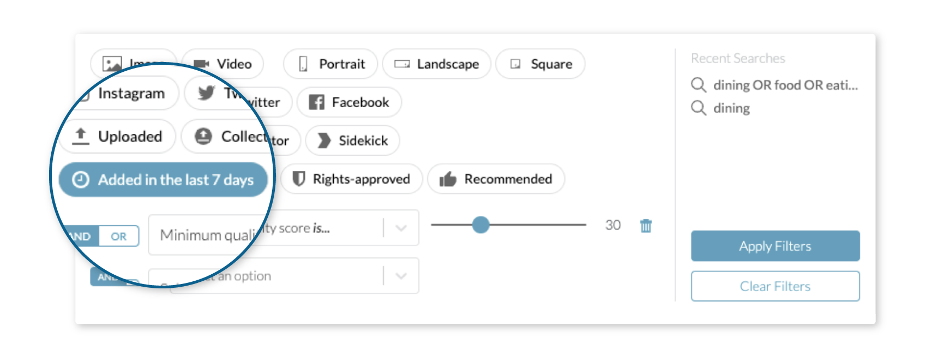Toggle OR in the AND/OR switch
This screenshot has height=358, width=926.
118,237
